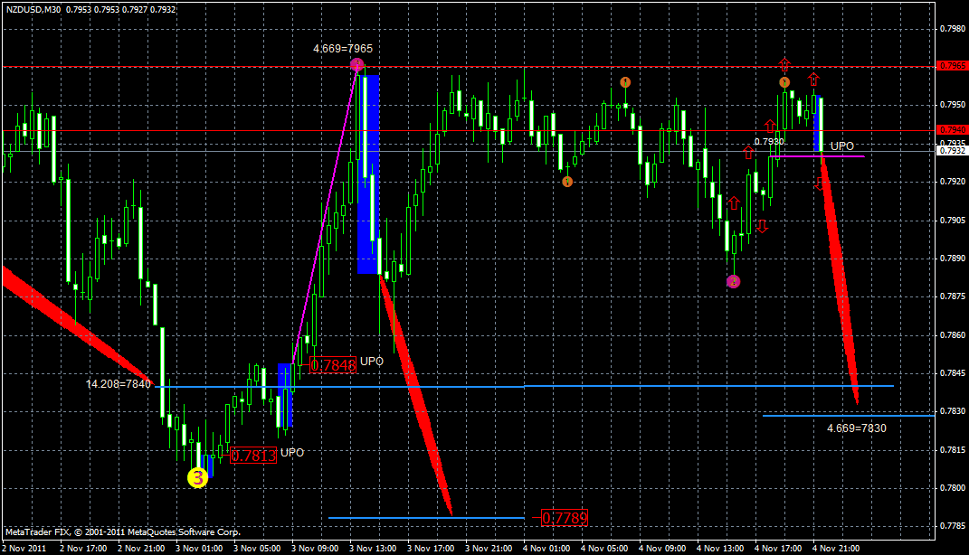Screen dimensions: 969x555
Task: Click the red down arrow below the UPO line
Action: pyautogui.click(x=821, y=183)
